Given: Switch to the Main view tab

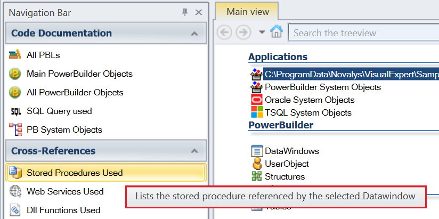Looking at the screenshot, I should pos(248,12).
